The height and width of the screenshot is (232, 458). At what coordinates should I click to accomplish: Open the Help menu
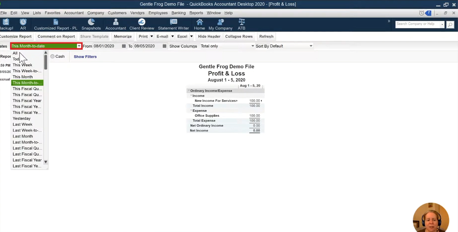[x=228, y=13]
